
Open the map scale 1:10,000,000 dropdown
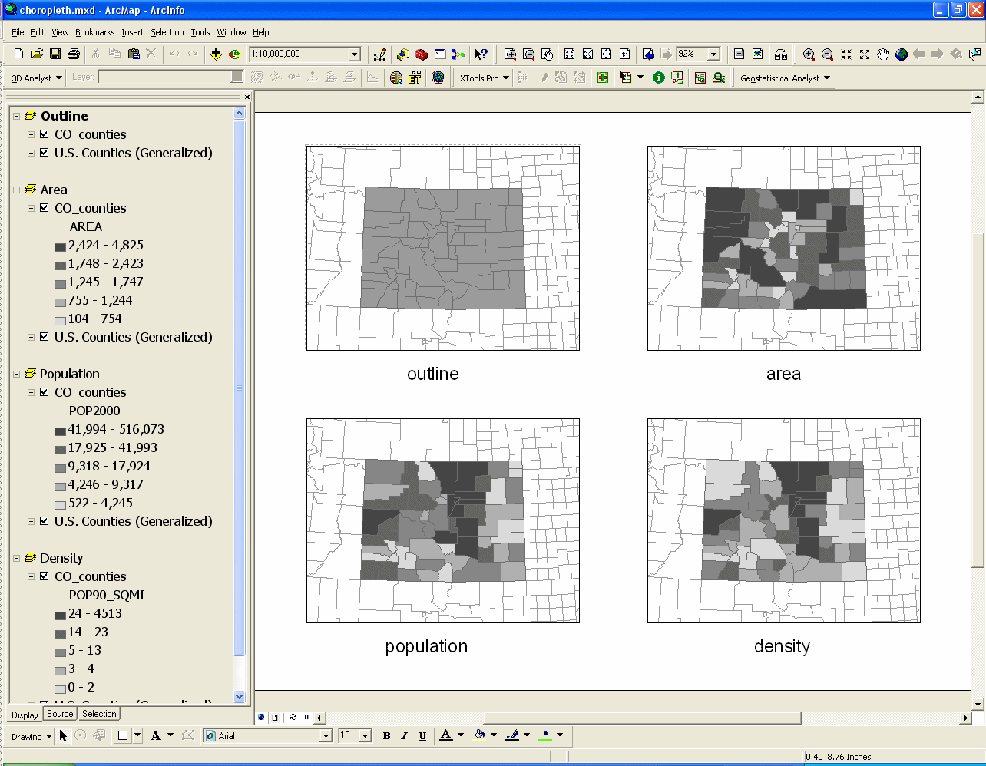pos(354,54)
